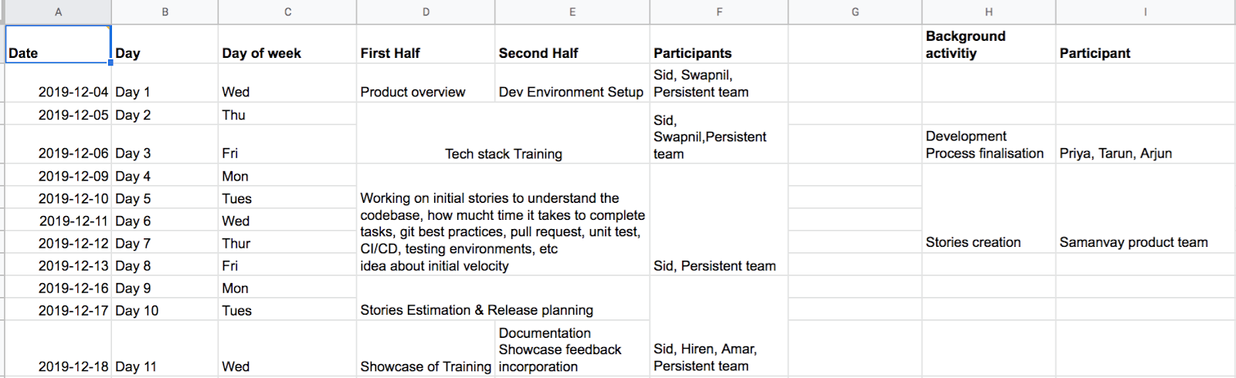1236x378 pixels.
Task: Click the Tech stack Training merged cell
Action: 503,133
